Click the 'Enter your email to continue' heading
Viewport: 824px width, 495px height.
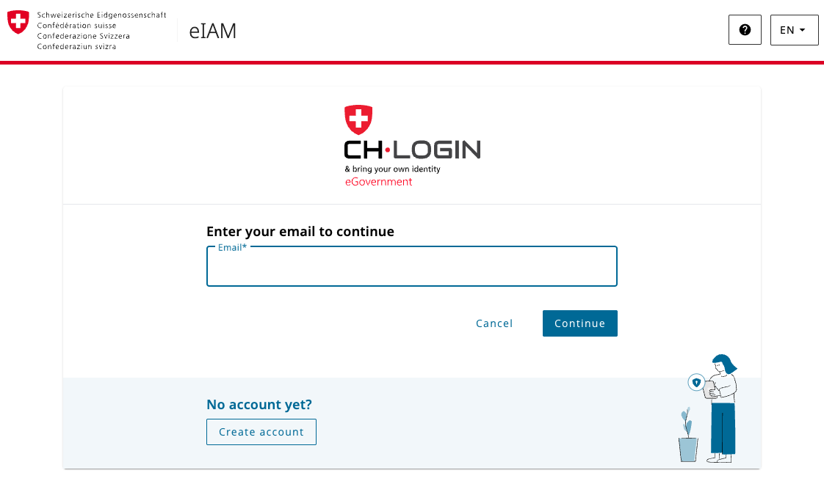tap(302, 230)
